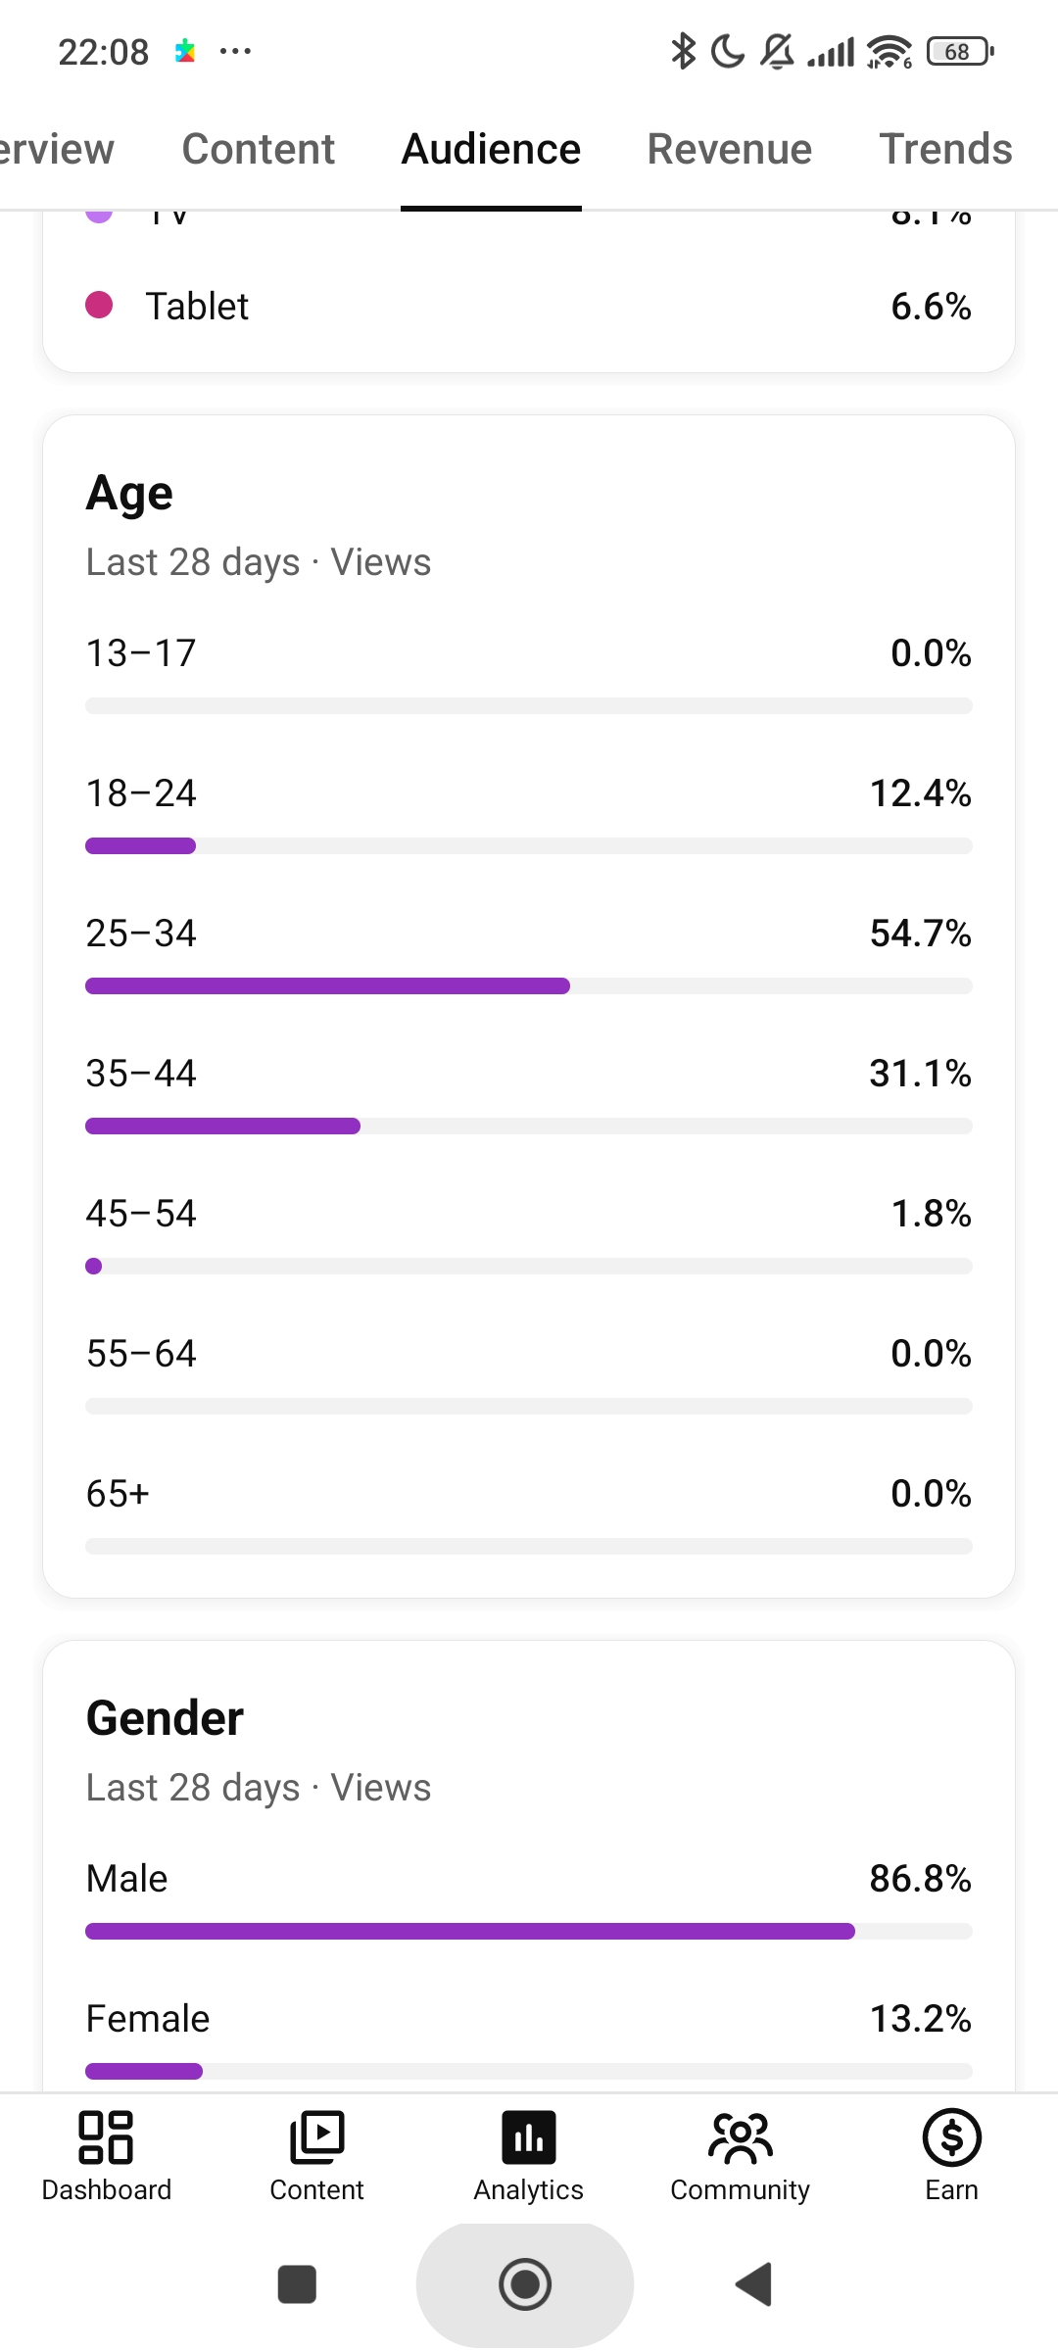Tap the Analytics bar chart icon
Viewport: 1058px width, 2351px height.
tap(529, 2136)
